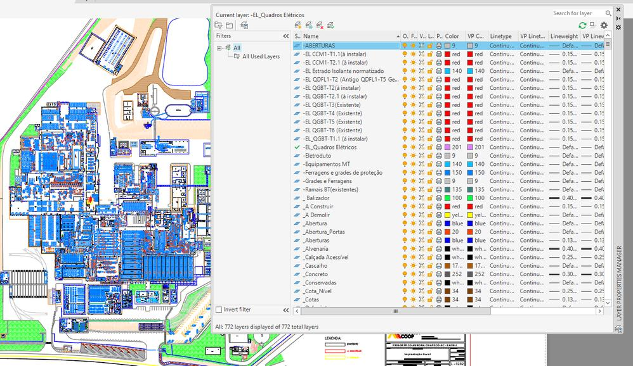Screen dimensions: 633x366
Task: Lock the _Alvenaria layer
Action: click(x=430, y=249)
